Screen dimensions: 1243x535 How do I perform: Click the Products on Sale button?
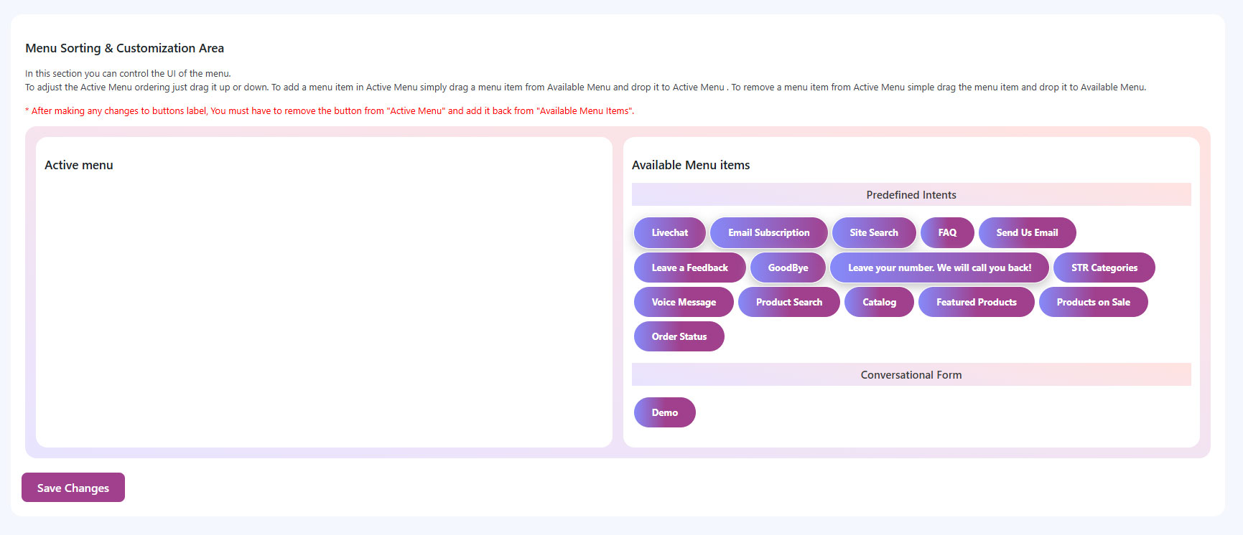click(x=1093, y=302)
